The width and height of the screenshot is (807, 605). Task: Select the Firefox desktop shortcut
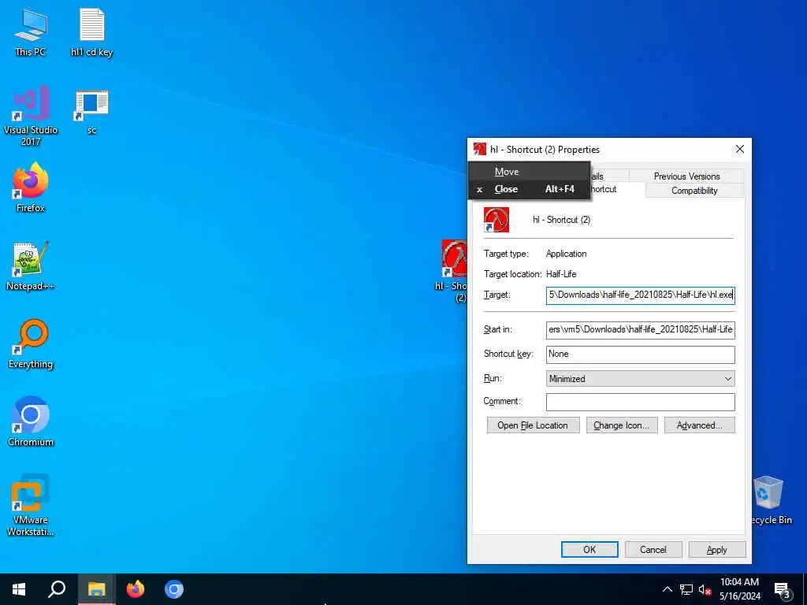[x=31, y=187]
